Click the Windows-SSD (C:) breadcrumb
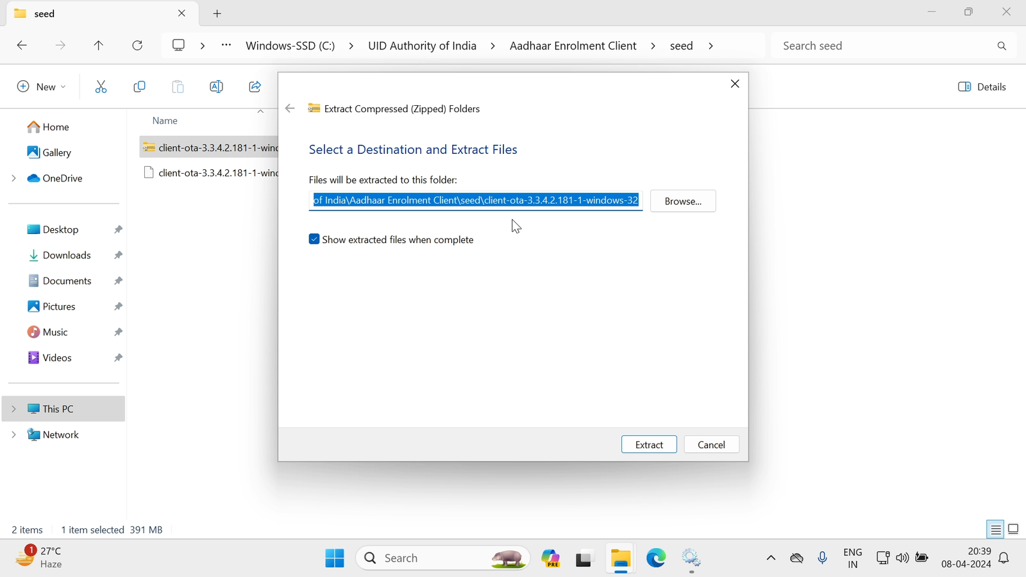Viewport: 1026px width, 577px height. (x=290, y=46)
